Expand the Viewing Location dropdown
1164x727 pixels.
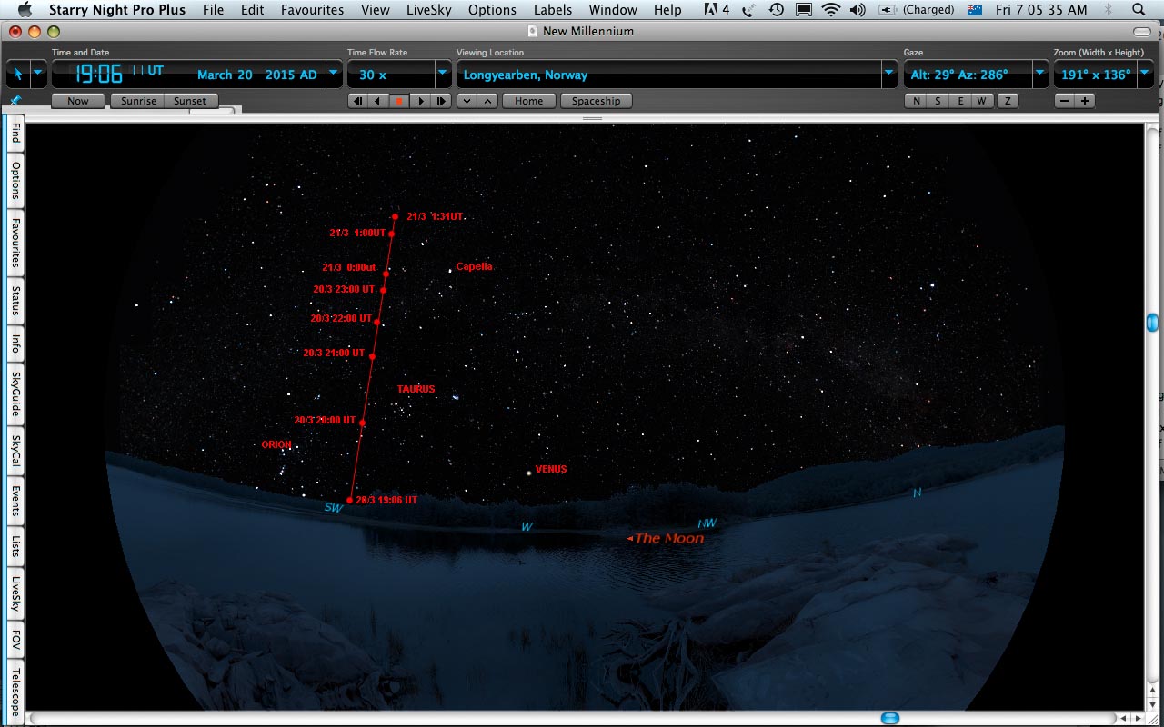point(889,74)
